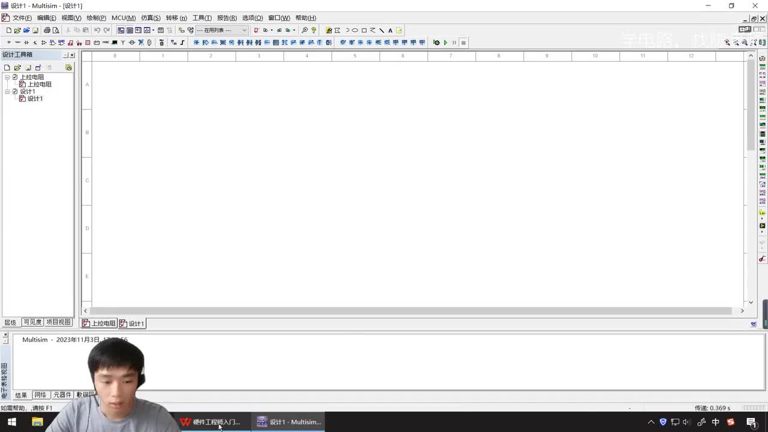Open the 仿真(S) menu
768x432 pixels.
pyautogui.click(x=151, y=18)
